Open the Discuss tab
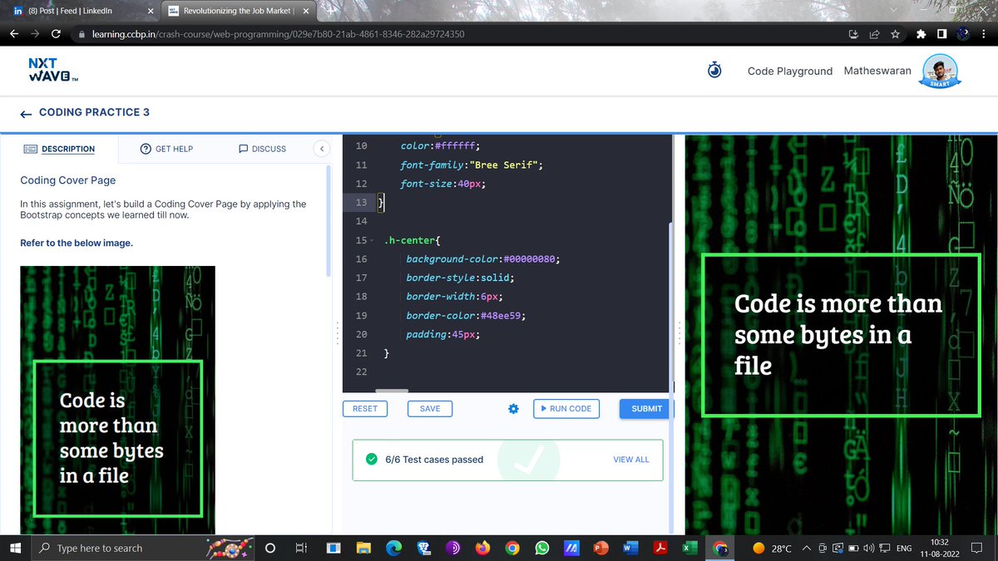The height and width of the screenshot is (561, 998). coord(262,149)
